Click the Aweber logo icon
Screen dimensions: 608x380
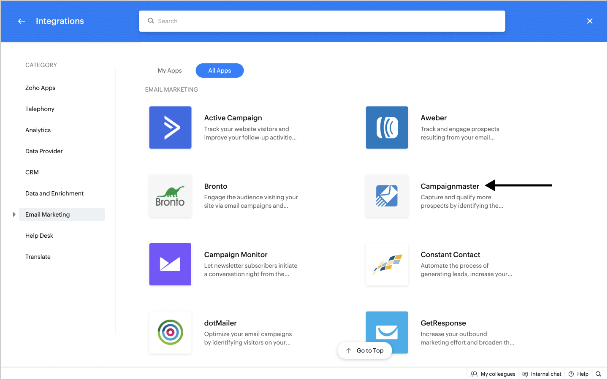(x=387, y=128)
